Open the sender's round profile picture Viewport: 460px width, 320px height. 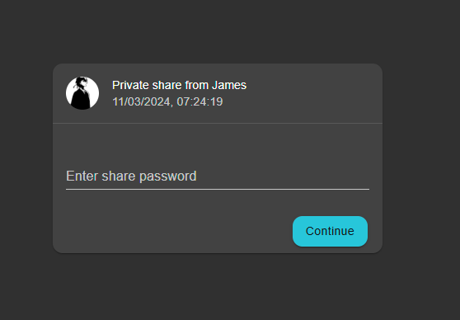pyautogui.click(x=82, y=93)
